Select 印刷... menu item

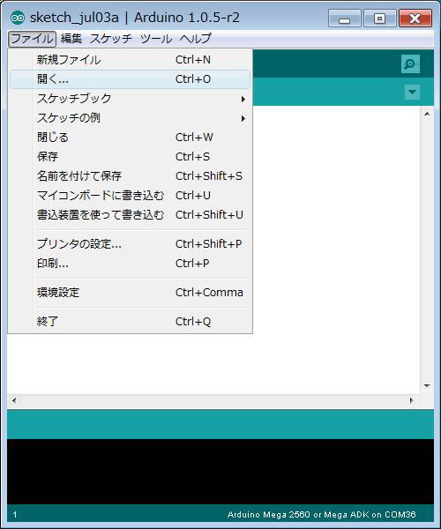click(130, 263)
